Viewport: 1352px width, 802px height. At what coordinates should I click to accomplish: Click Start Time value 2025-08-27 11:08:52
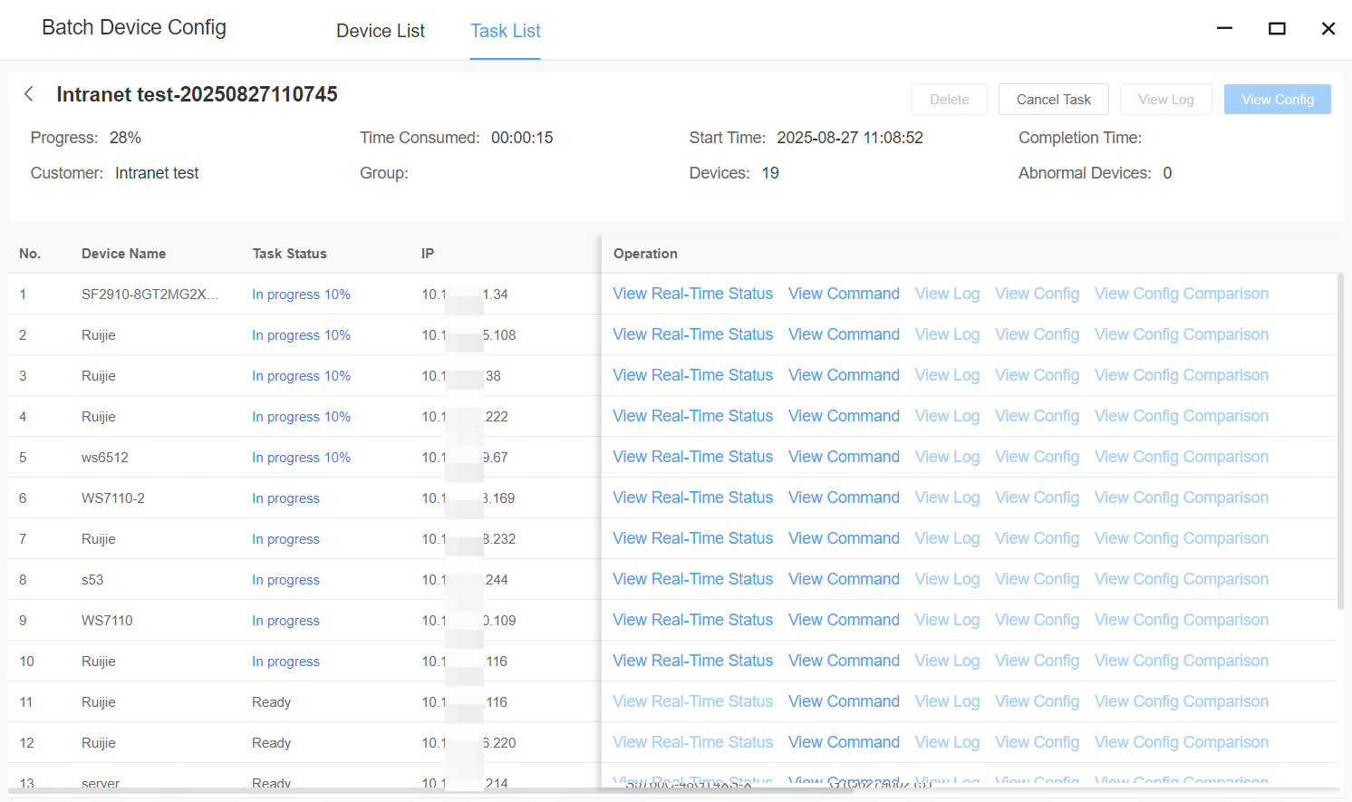click(x=850, y=138)
